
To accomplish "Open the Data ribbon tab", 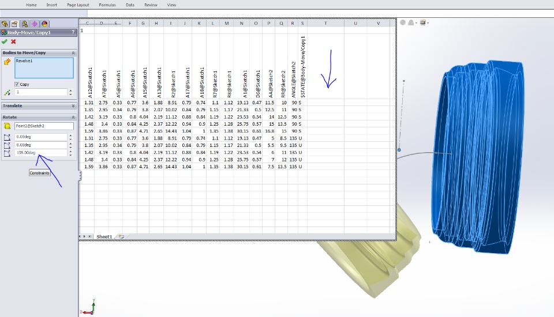I will [x=130, y=5].
